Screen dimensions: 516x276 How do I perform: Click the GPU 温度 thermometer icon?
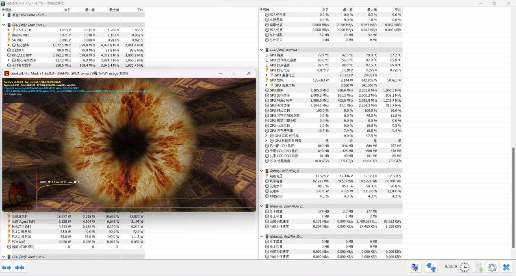coord(267,55)
